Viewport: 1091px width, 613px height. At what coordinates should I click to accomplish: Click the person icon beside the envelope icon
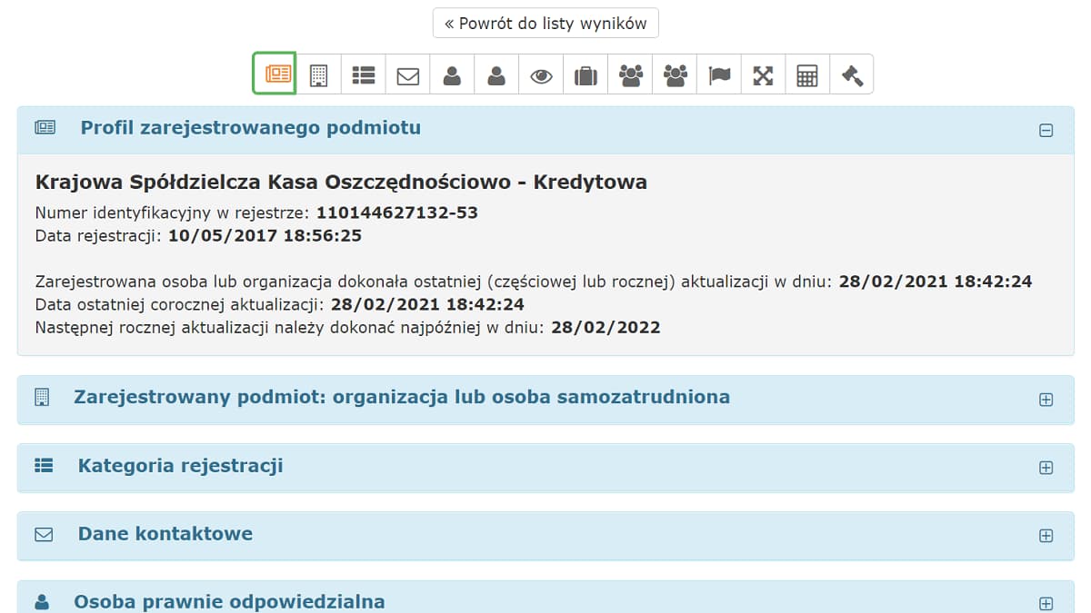pyautogui.click(x=452, y=74)
